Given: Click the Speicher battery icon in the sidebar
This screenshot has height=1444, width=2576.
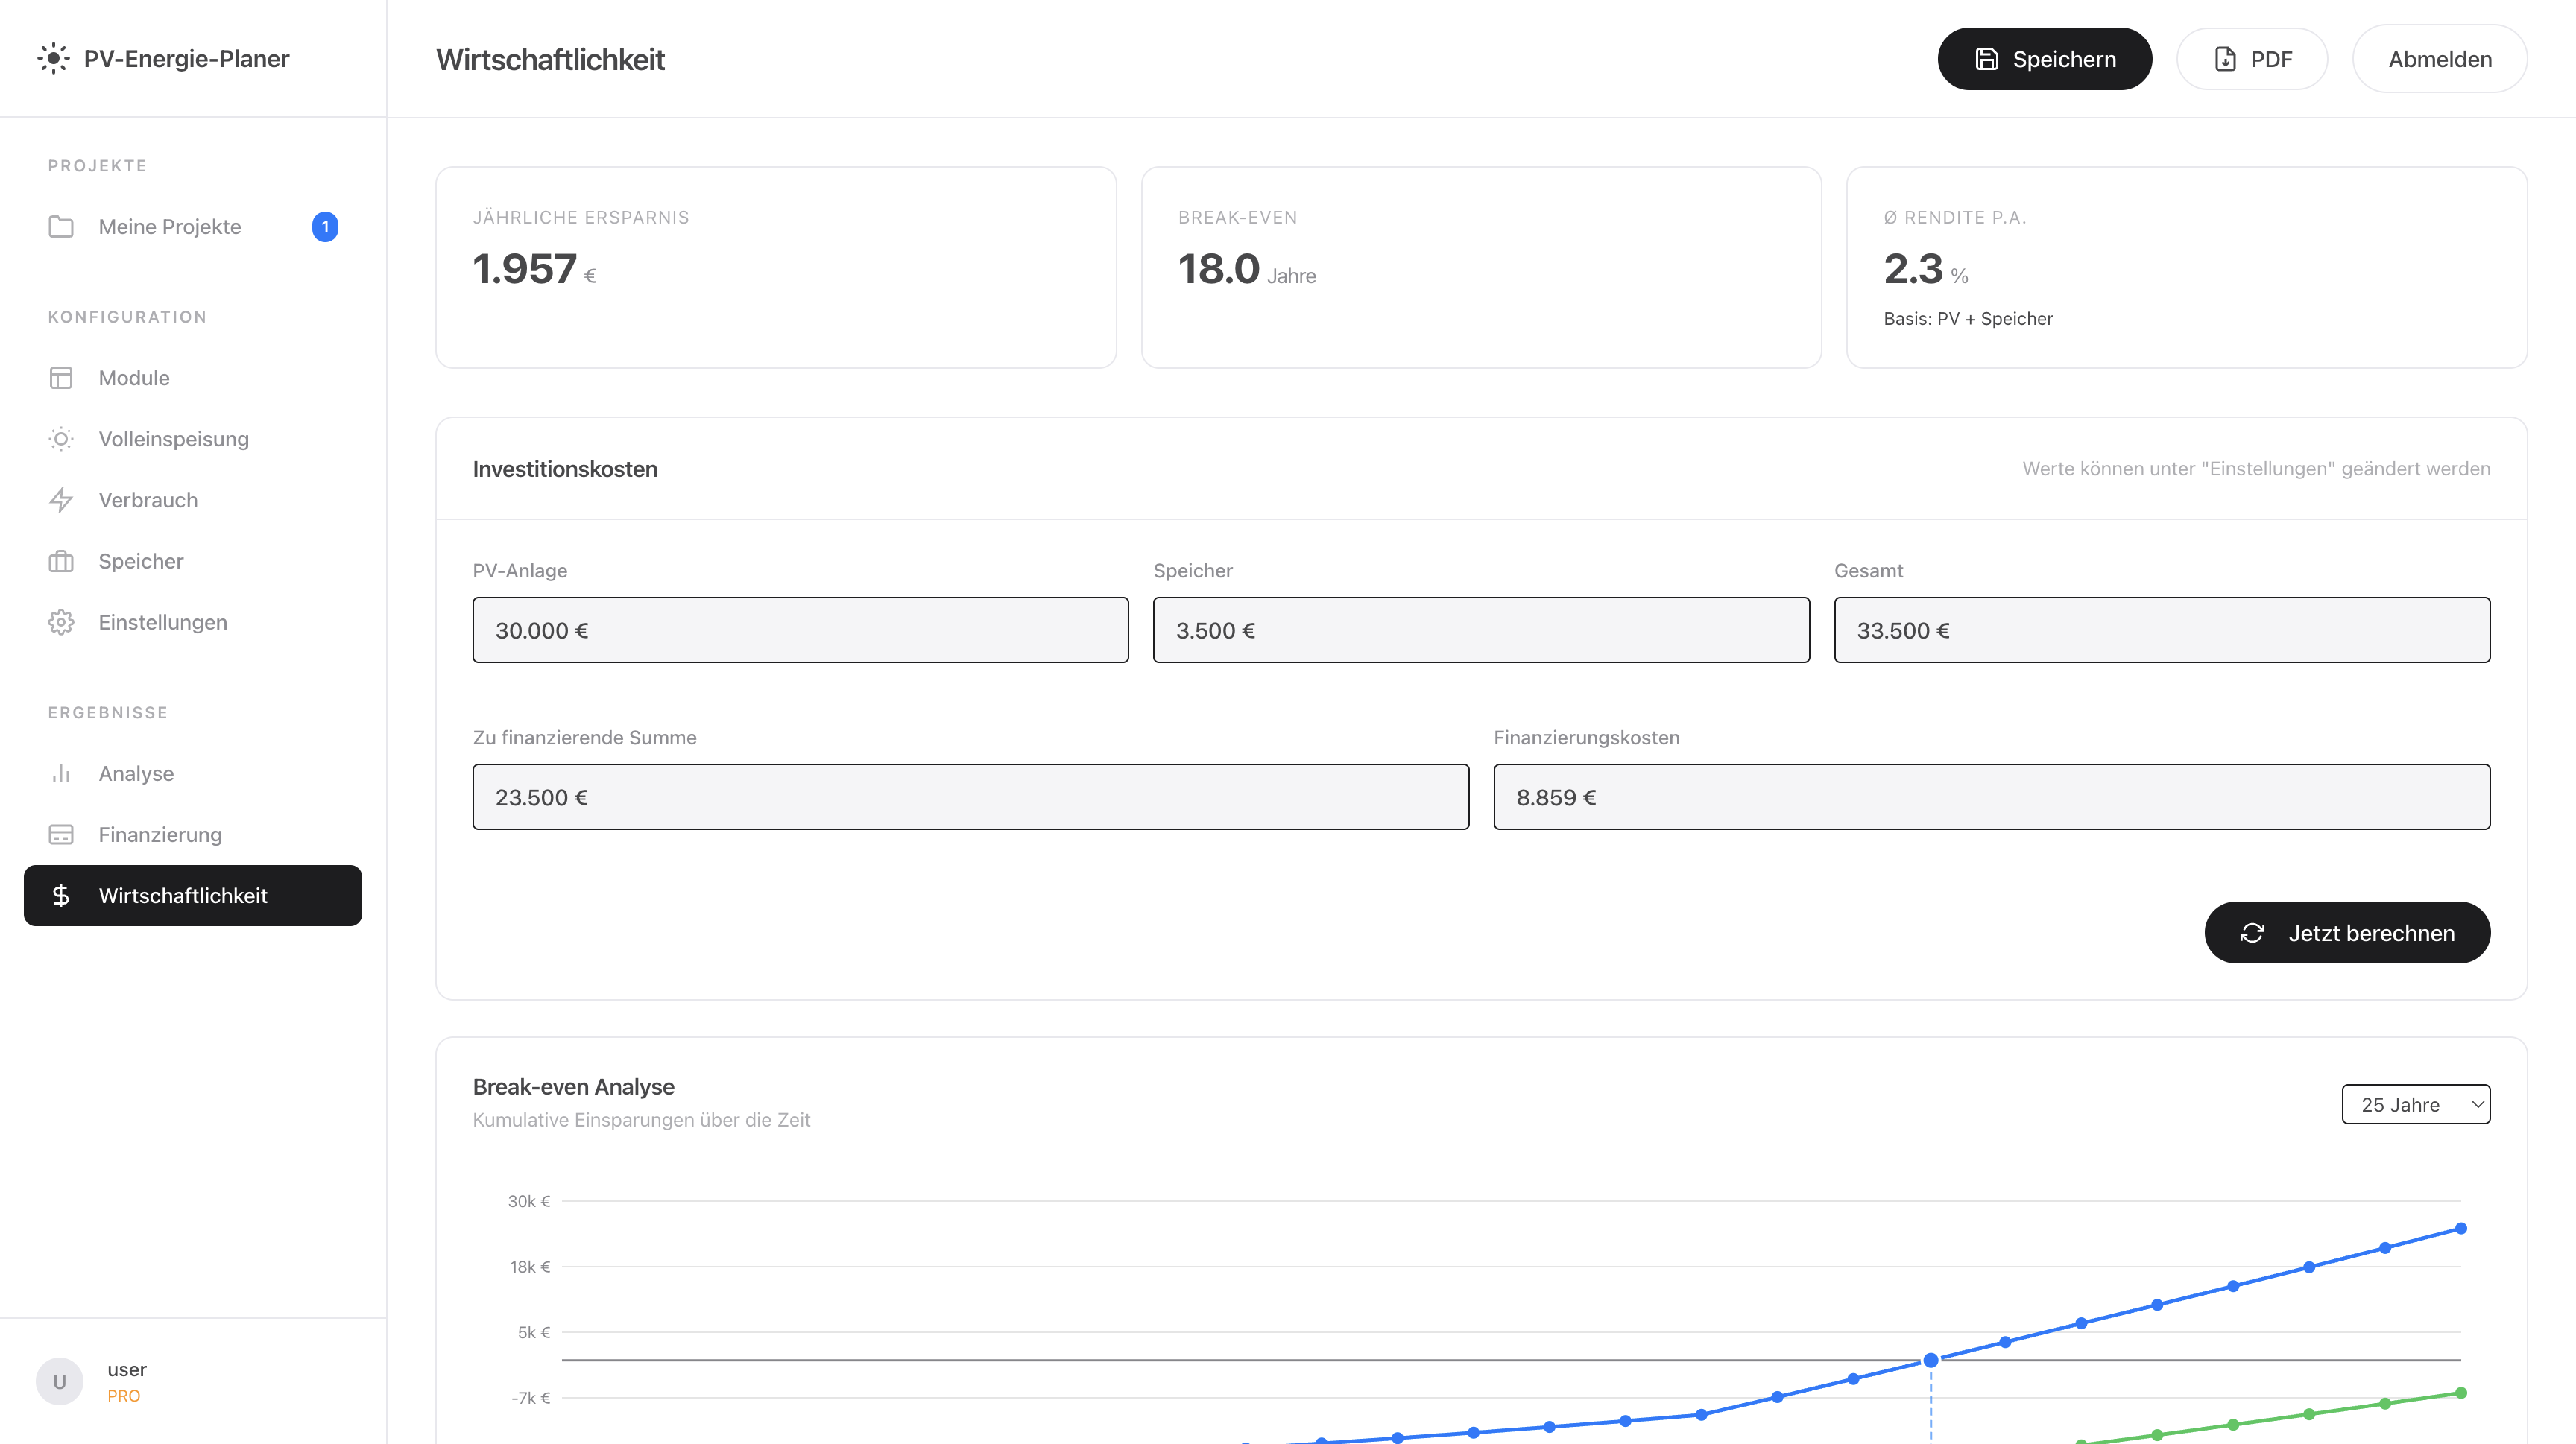Looking at the screenshot, I should pyautogui.click(x=61, y=560).
